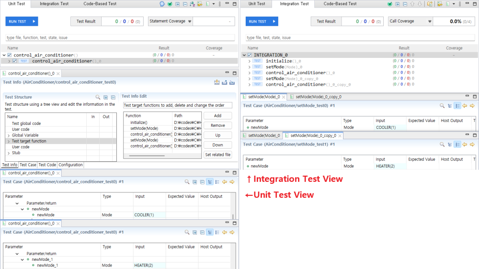This screenshot has width=479, height=269.
Task: Open the Integration Test tab in left view
Action: pos(54,4)
